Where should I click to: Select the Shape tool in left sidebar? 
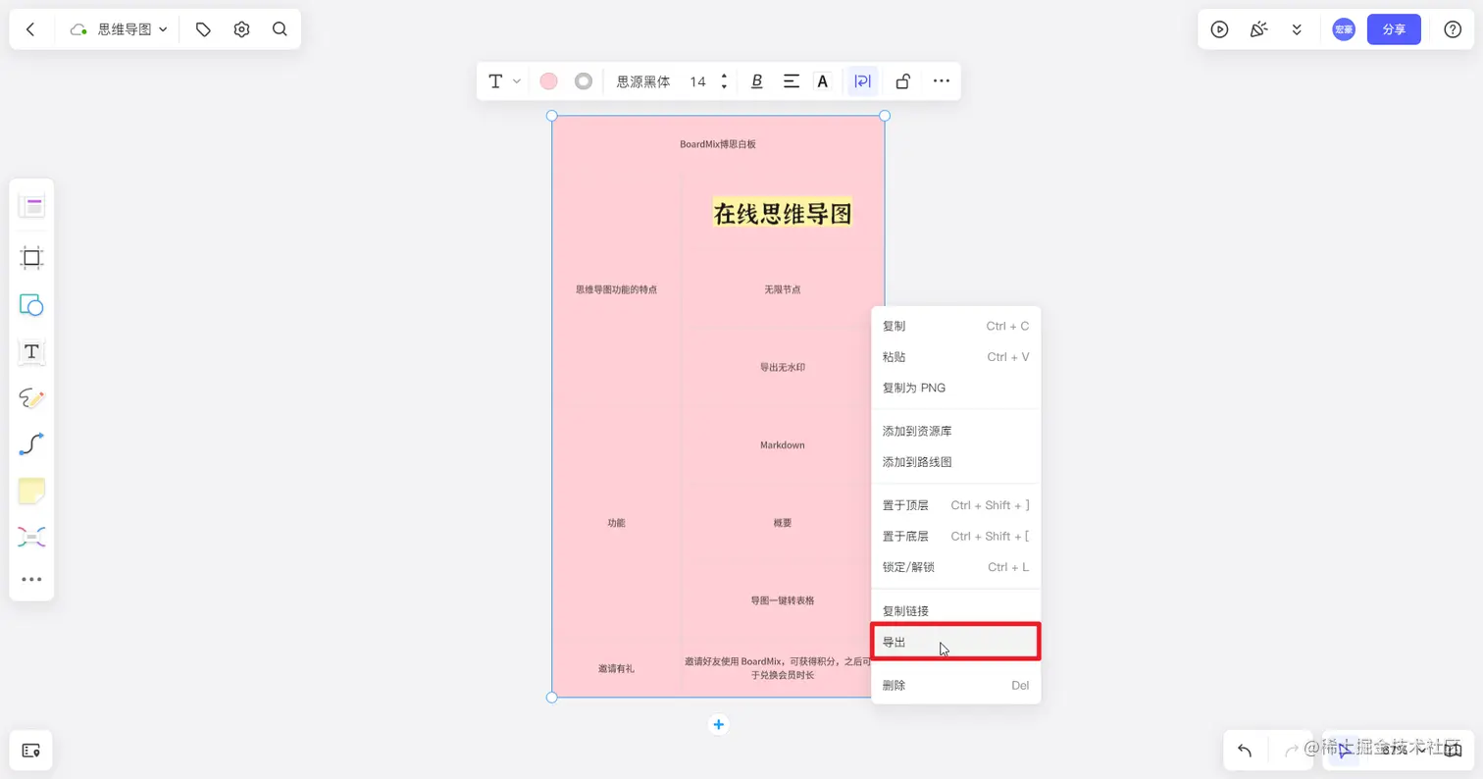[x=31, y=305]
